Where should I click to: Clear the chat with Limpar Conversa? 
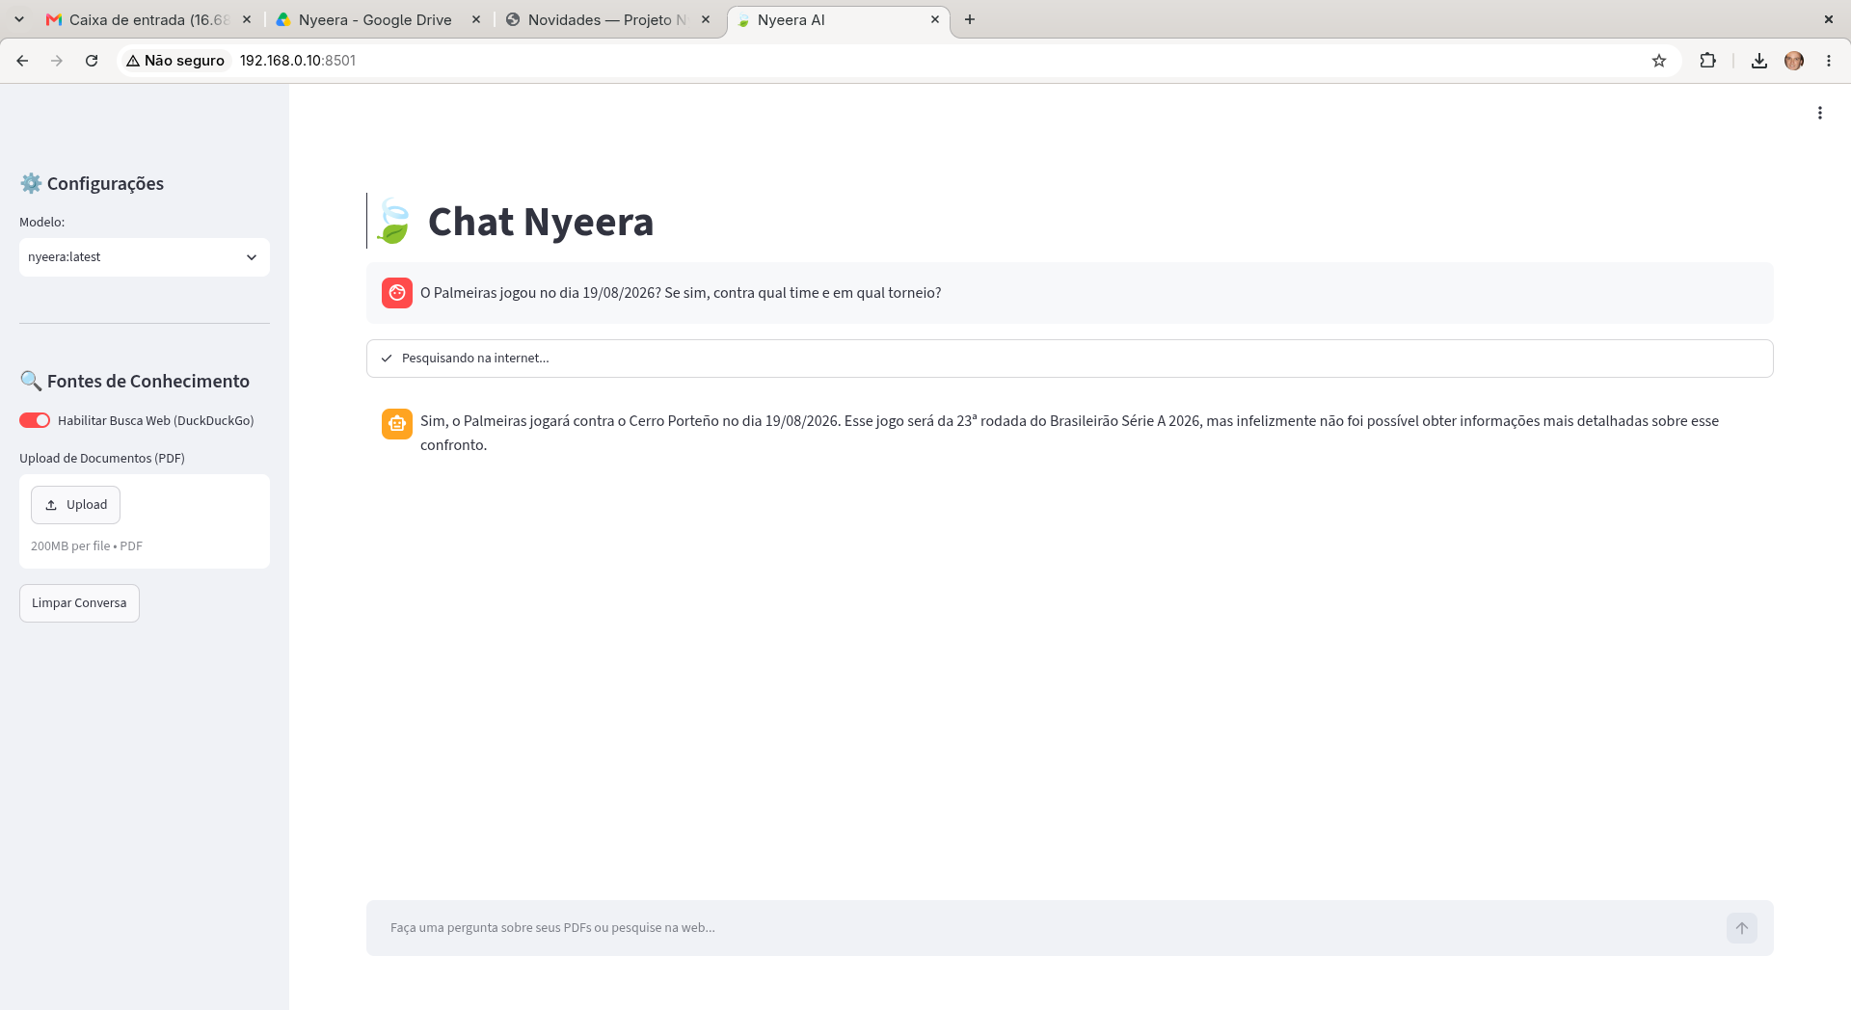[x=79, y=603]
